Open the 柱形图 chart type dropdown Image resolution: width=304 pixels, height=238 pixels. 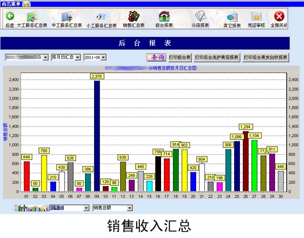tap(86, 208)
